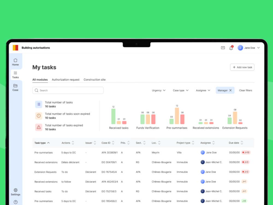Image resolution: width=273 pixels, height=205 pixels.
Task: Click the Received tasks green bar
Action: pyautogui.click(x=113, y=117)
